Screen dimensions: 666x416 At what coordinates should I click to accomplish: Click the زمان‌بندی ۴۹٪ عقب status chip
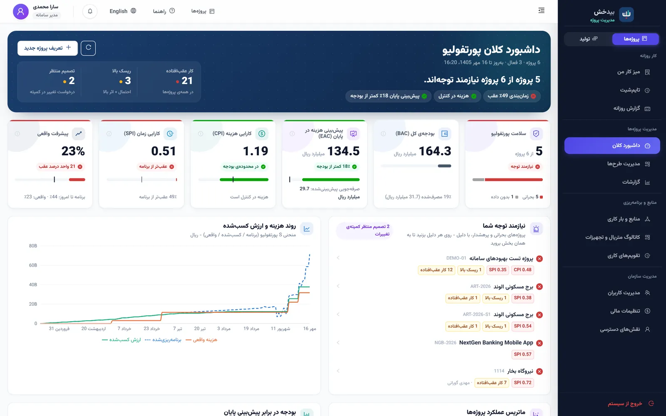[x=512, y=96]
